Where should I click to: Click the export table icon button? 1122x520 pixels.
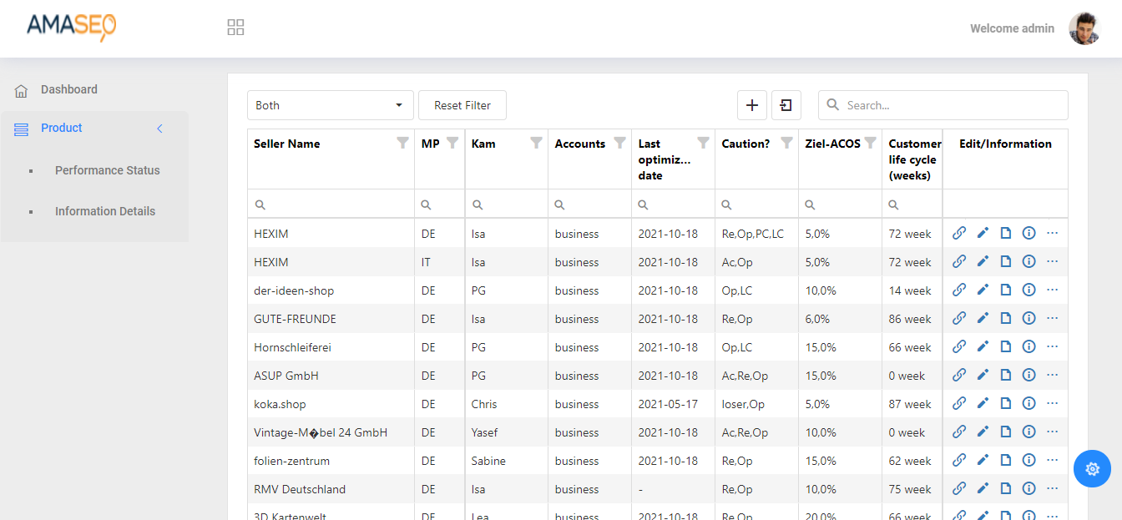click(x=786, y=105)
